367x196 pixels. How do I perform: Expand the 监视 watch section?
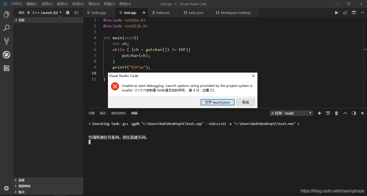tap(48, 180)
